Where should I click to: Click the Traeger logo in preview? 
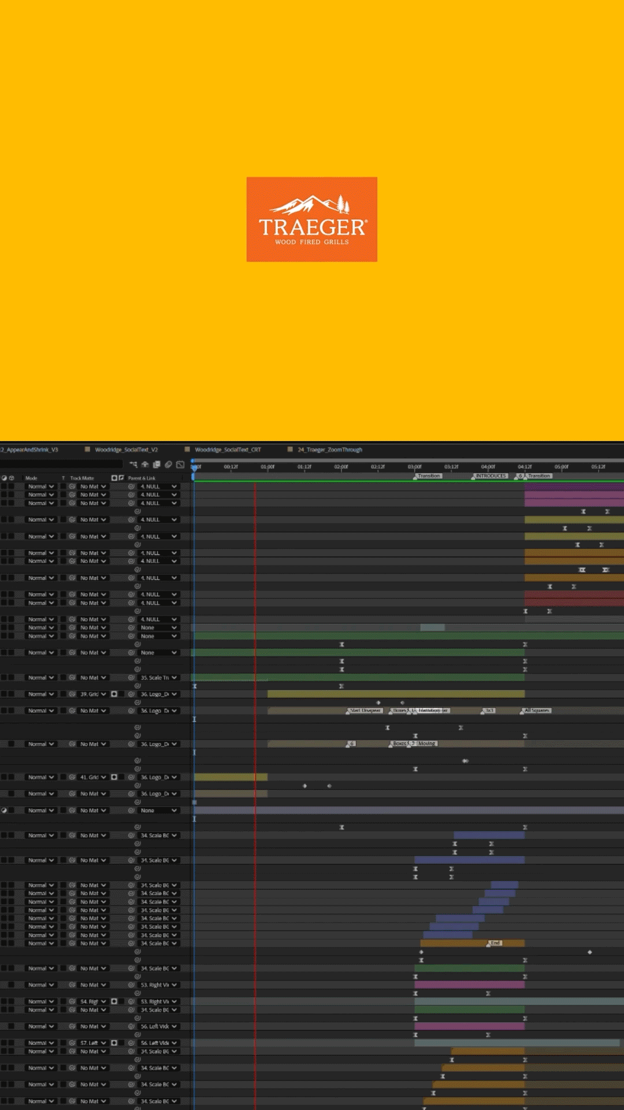(x=312, y=219)
